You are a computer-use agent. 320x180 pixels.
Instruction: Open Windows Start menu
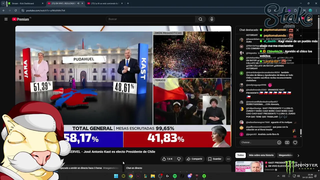click(x=116, y=176)
